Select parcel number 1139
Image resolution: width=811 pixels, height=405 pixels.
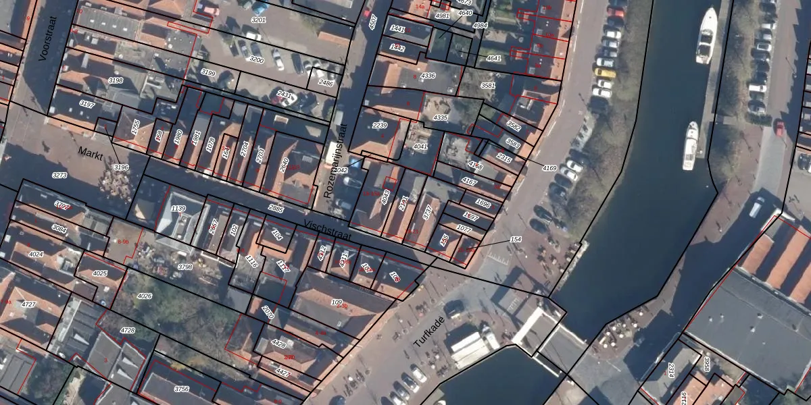[x=178, y=209]
